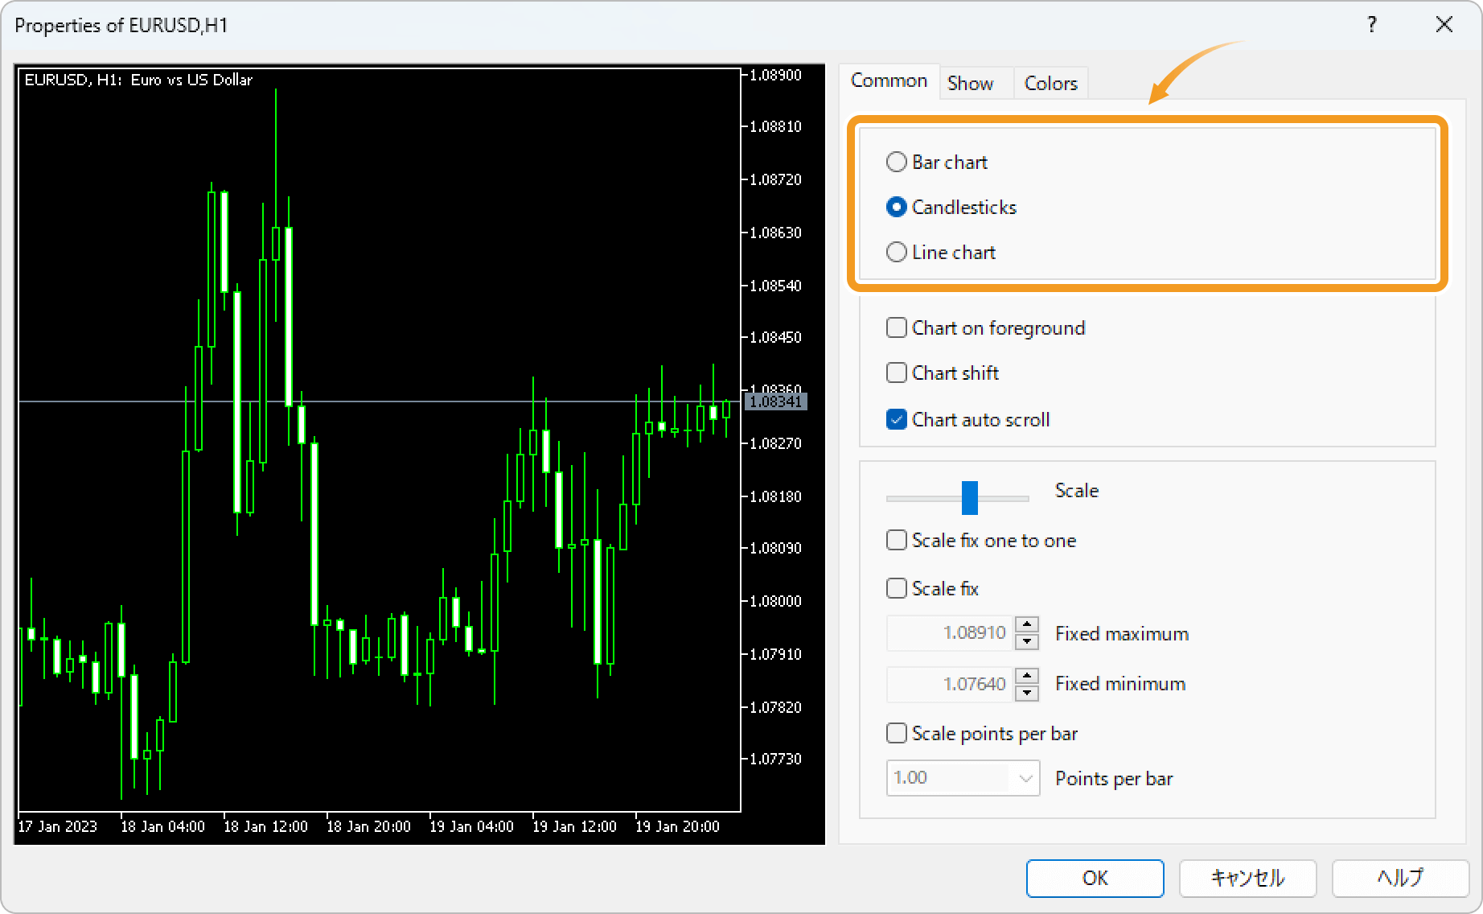Enable Scale points per bar checkbox

point(896,733)
